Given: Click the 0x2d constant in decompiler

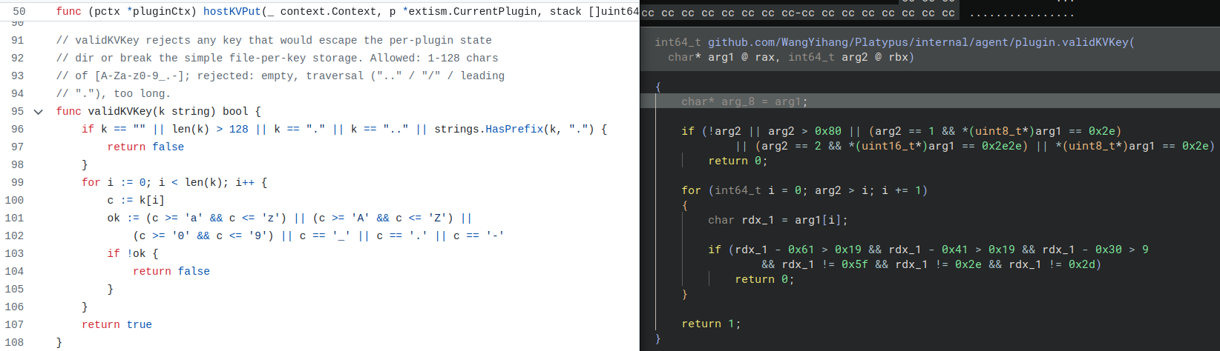Looking at the screenshot, I should (x=1082, y=264).
